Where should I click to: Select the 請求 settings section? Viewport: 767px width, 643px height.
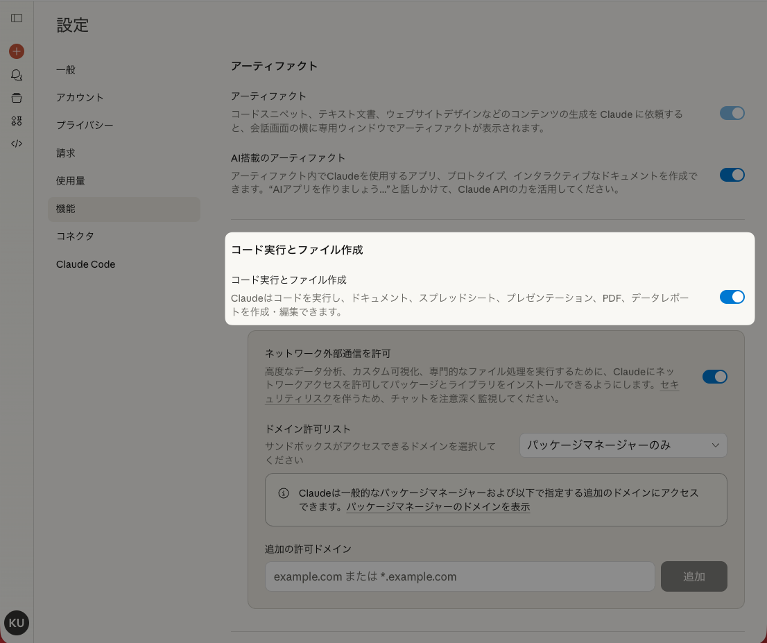[124, 153]
